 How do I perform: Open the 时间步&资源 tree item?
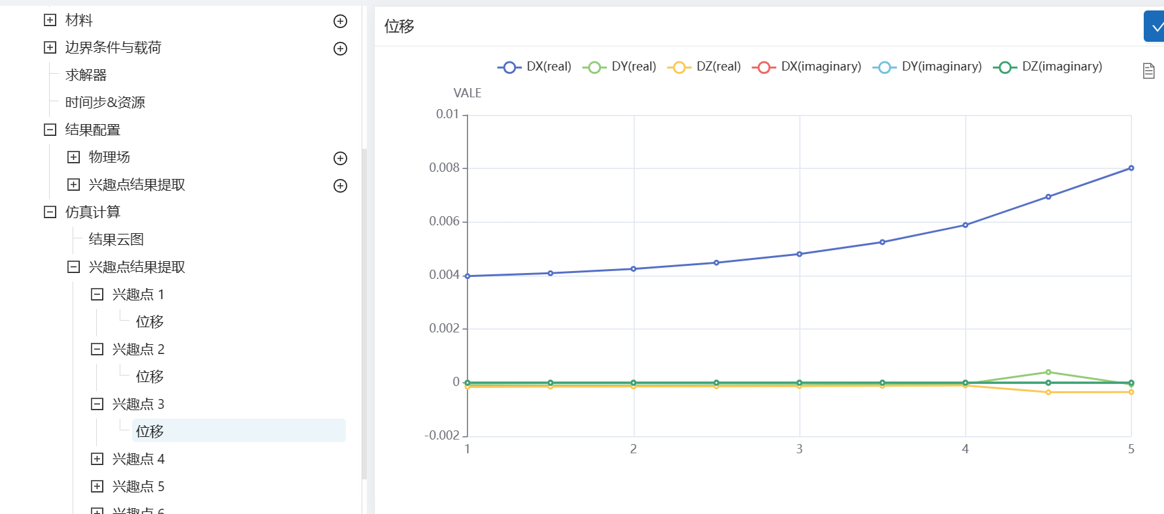(105, 103)
